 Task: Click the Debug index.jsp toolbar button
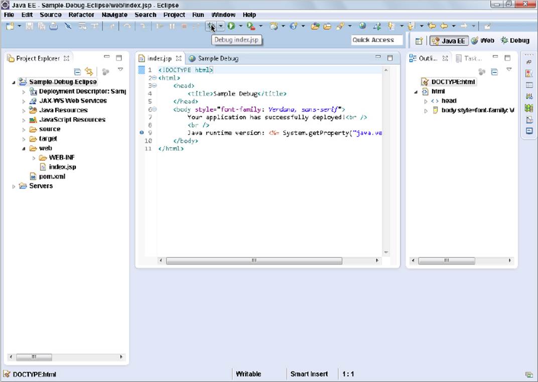click(211, 26)
